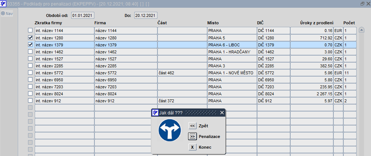Image resolution: width=371 pixels, height=156 pixels.
Task: Click the app icon in dialog title bar
Action: 155,113
